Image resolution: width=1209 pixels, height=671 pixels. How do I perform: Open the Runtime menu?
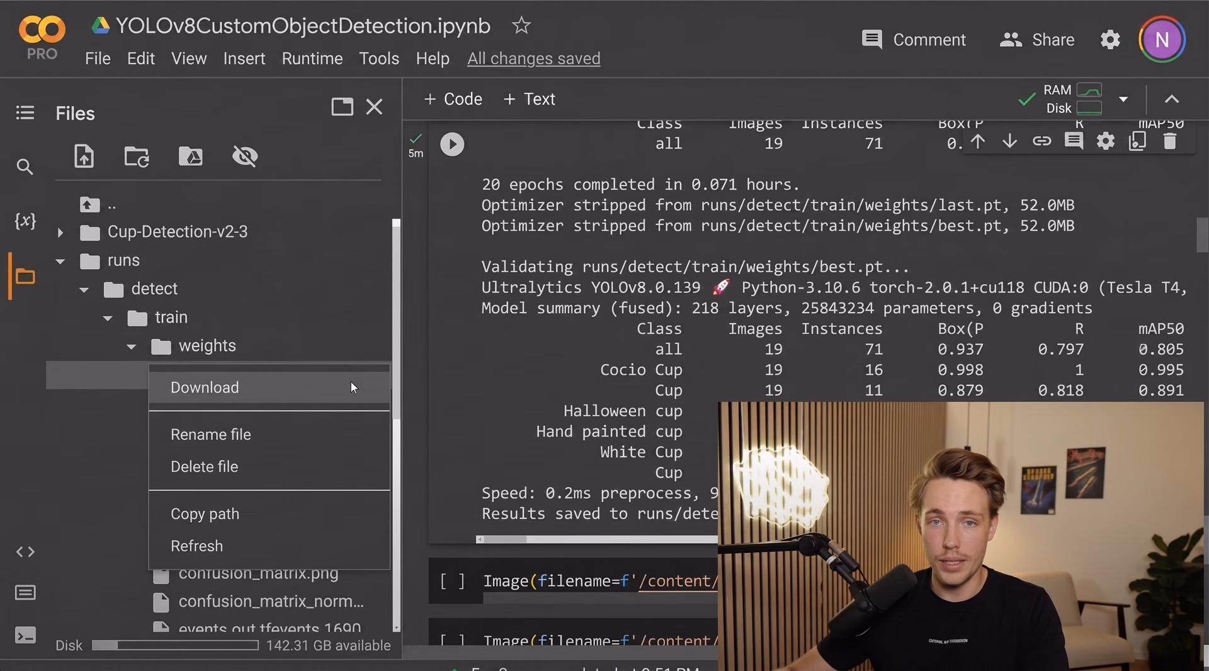(x=312, y=59)
